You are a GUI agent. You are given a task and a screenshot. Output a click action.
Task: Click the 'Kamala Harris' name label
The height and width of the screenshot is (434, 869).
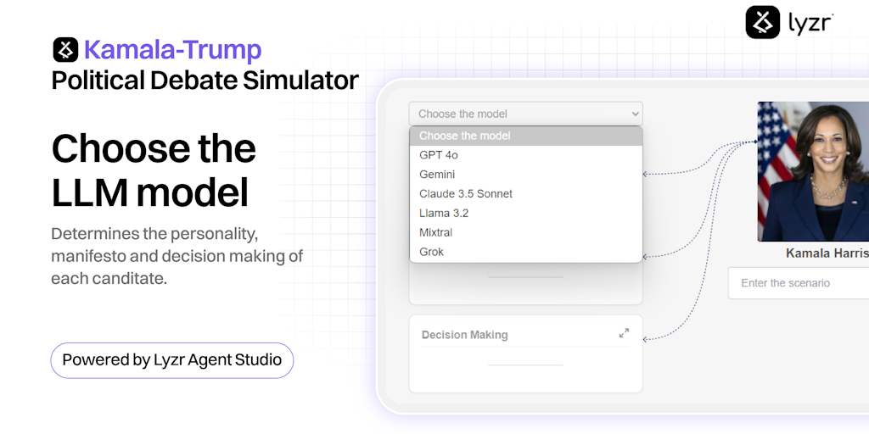point(827,253)
